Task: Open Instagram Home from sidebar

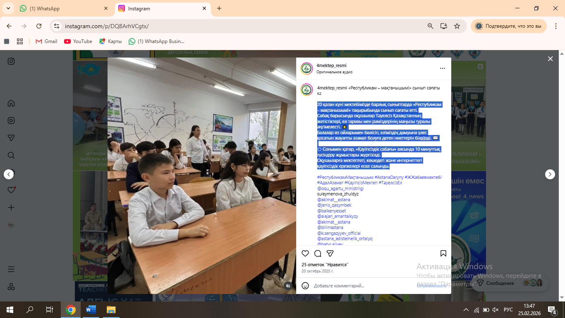Action: (x=11, y=103)
